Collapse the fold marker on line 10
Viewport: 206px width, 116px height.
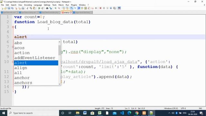point(13,62)
